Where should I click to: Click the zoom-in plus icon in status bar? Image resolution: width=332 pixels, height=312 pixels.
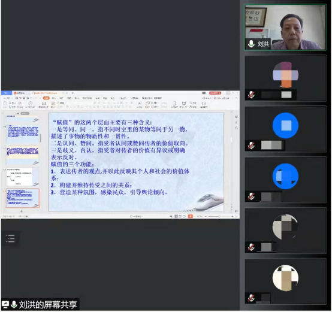tap(233, 216)
